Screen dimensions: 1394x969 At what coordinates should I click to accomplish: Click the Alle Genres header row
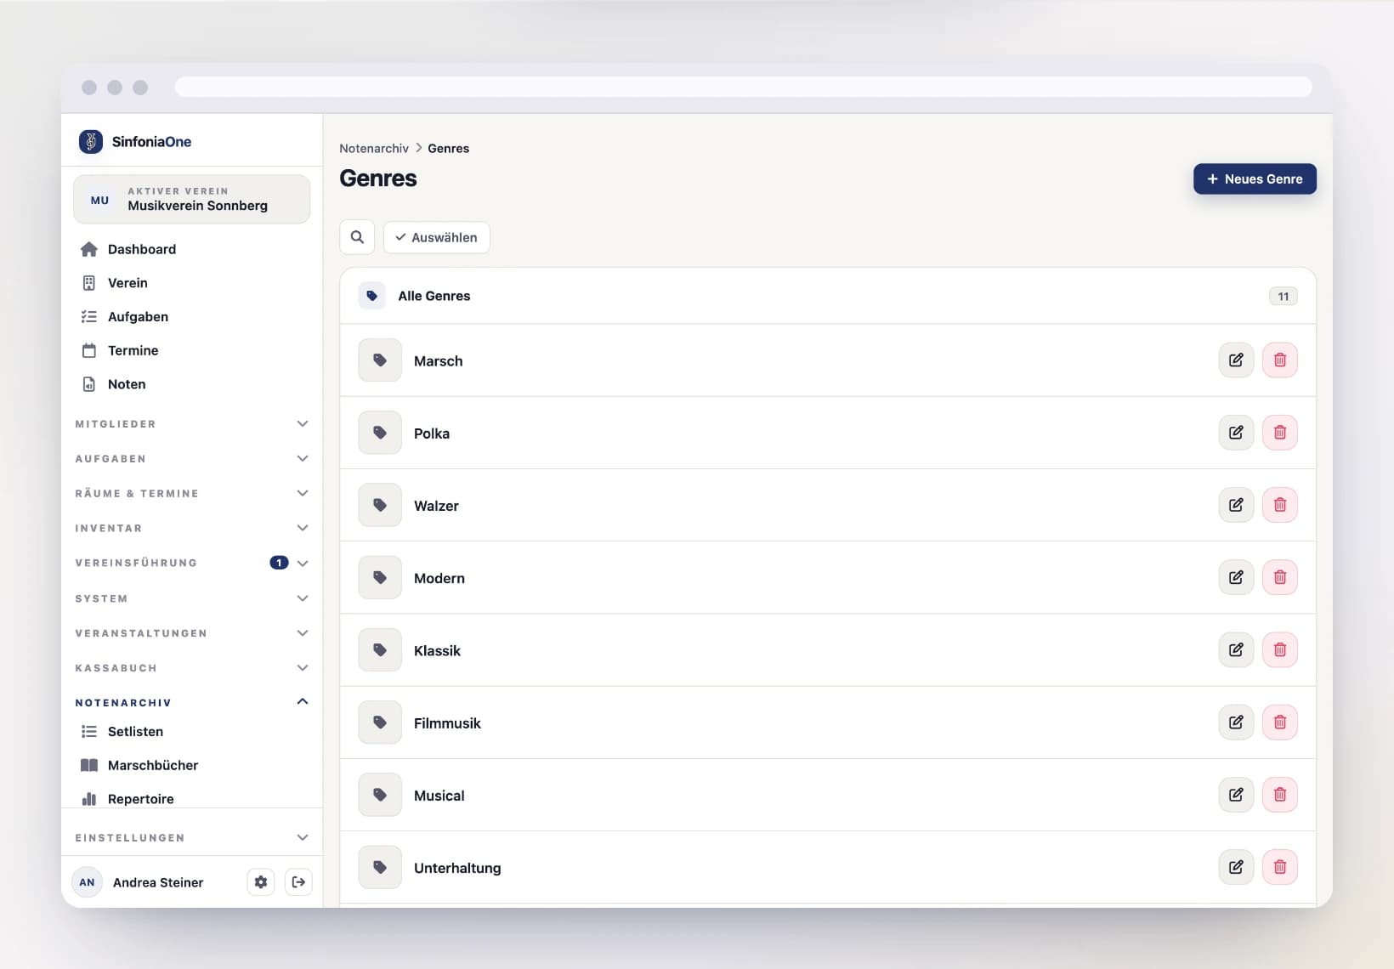tap(828, 296)
